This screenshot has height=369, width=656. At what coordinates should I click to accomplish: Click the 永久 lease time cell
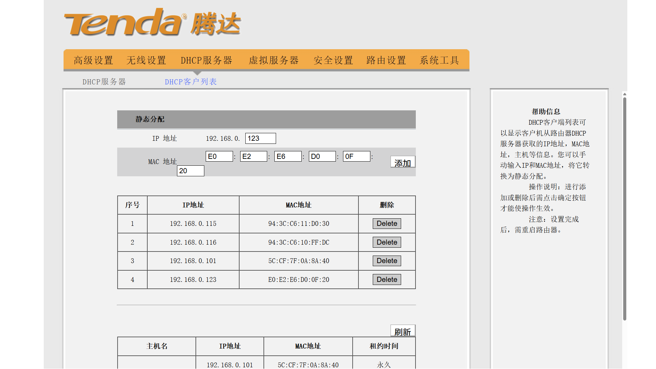click(384, 365)
